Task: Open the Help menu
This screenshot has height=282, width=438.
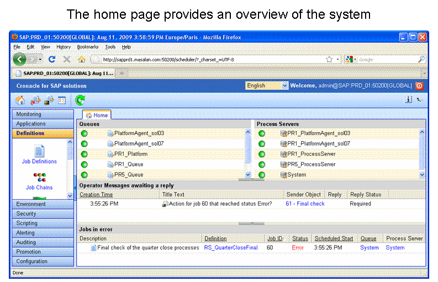Action: pos(126,47)
